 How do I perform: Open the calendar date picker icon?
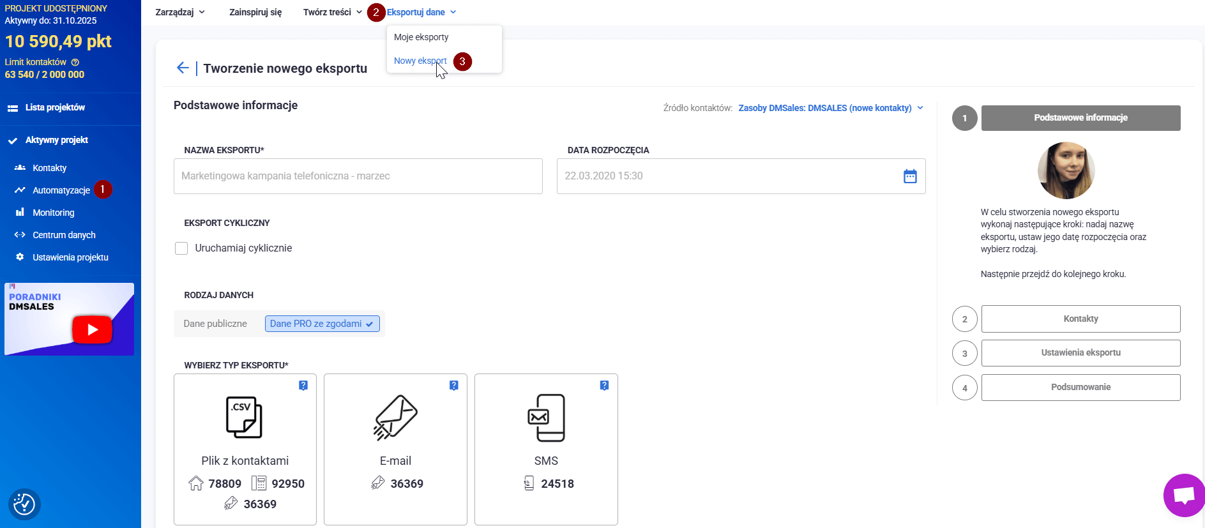(910, 176)
